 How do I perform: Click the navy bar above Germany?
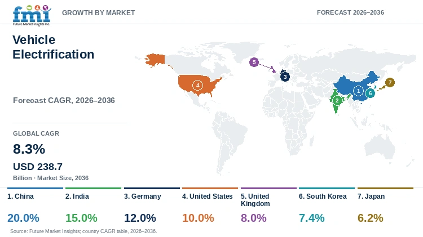click(x=152, y=188)
